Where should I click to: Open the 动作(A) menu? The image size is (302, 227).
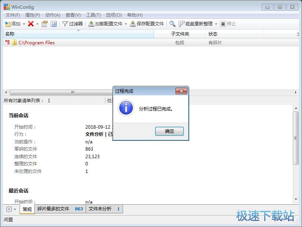tap(53, 15)
